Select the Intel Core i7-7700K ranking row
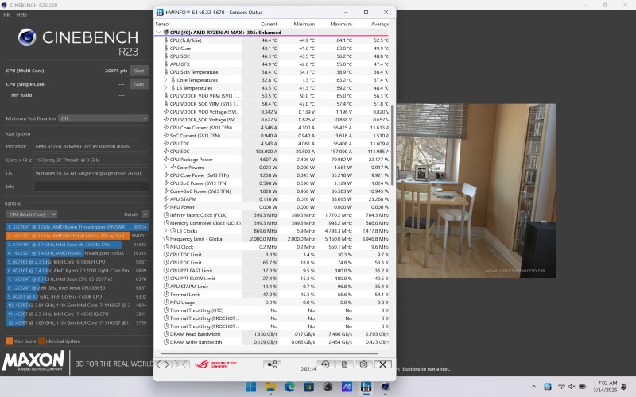Viewport: 636px width, 397px height. click(77, 296)
